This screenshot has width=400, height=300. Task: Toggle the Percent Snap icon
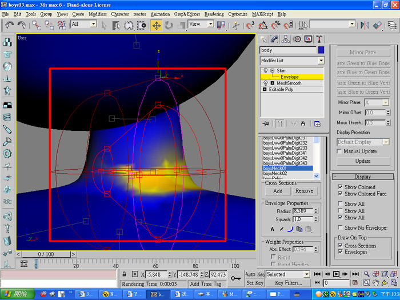click(x=276, y=25)
